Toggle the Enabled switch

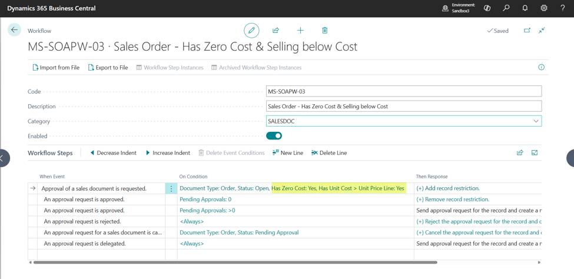(274, 136)
